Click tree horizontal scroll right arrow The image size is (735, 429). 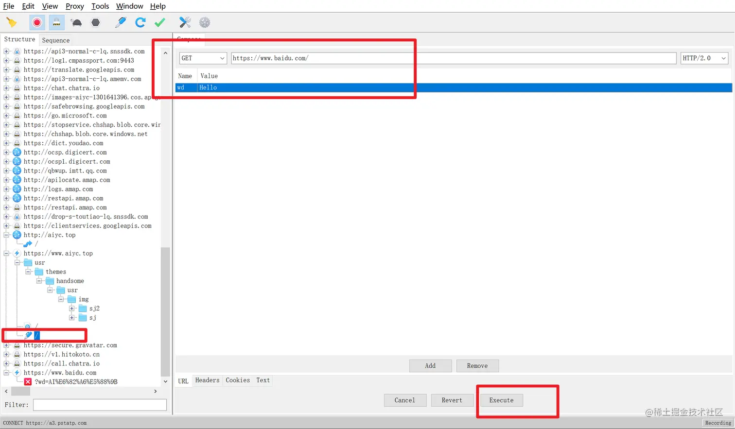pyautogui.click(x=156, y=391)
